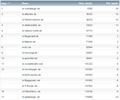Open the detailverliebt .de link
The image size is (120, 100).
tap(33, 25)
